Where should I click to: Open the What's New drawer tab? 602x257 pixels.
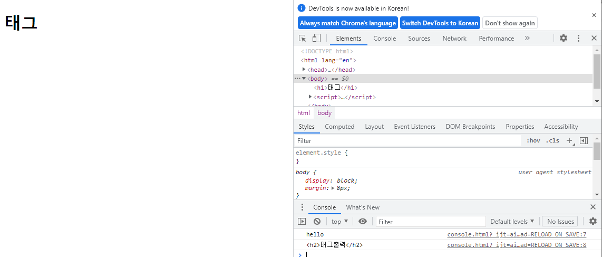pos(363,207)
